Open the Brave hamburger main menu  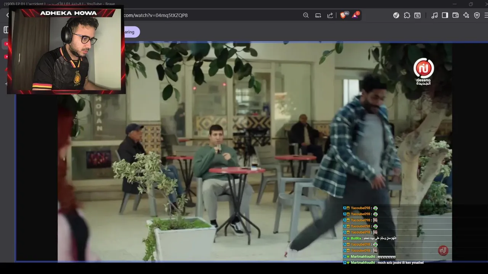coord(486,15)
